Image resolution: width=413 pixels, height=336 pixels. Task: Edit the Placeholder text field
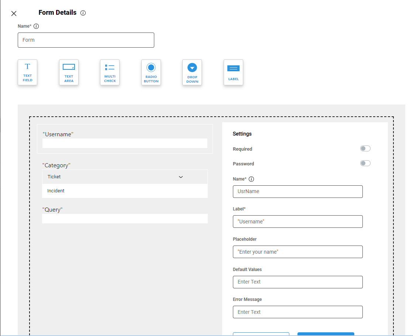pos(297,252)
